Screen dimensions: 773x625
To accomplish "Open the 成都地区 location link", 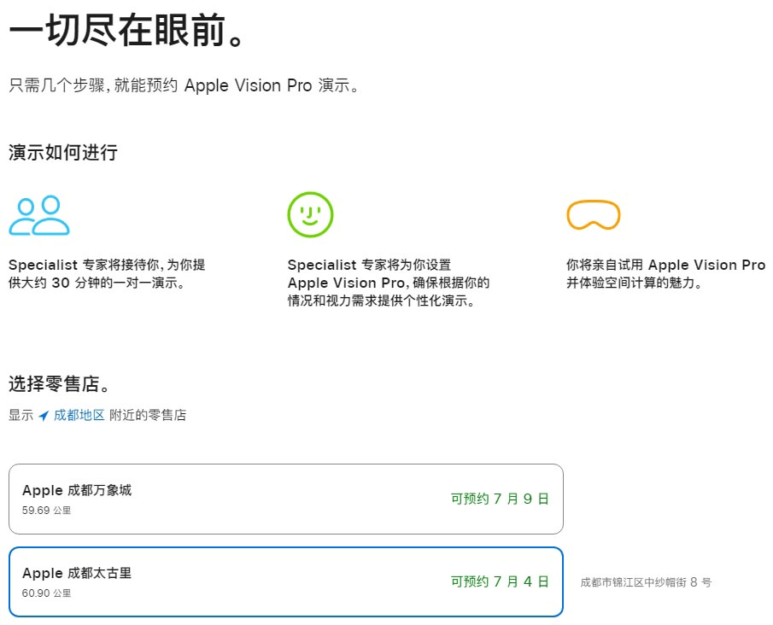I will 77,415.
